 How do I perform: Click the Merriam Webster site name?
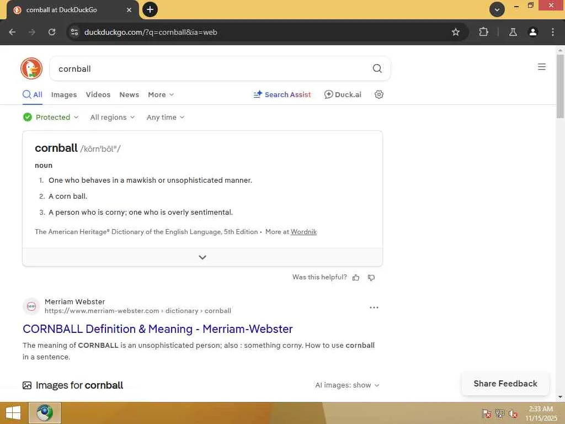74,301
